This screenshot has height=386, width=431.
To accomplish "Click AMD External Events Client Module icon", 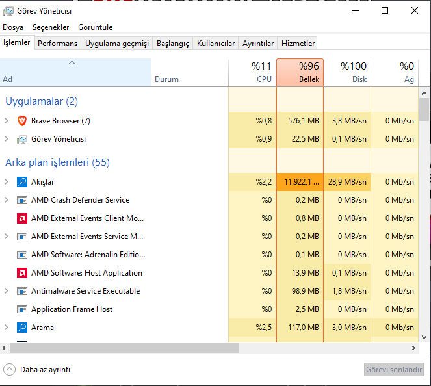I will [x=22, y=218].
